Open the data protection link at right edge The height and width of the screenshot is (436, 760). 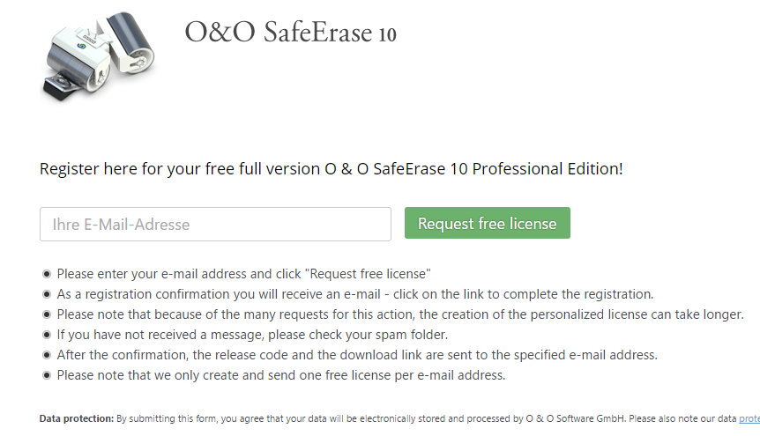(749, 418)
